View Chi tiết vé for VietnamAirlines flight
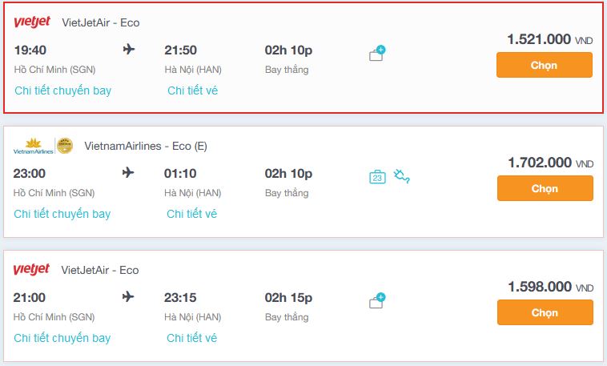Screen dimensions: 607x366 tap(191, 214)
